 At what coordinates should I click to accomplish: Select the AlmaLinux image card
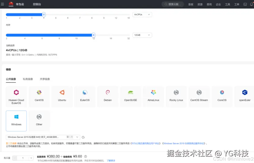point(153,97)
